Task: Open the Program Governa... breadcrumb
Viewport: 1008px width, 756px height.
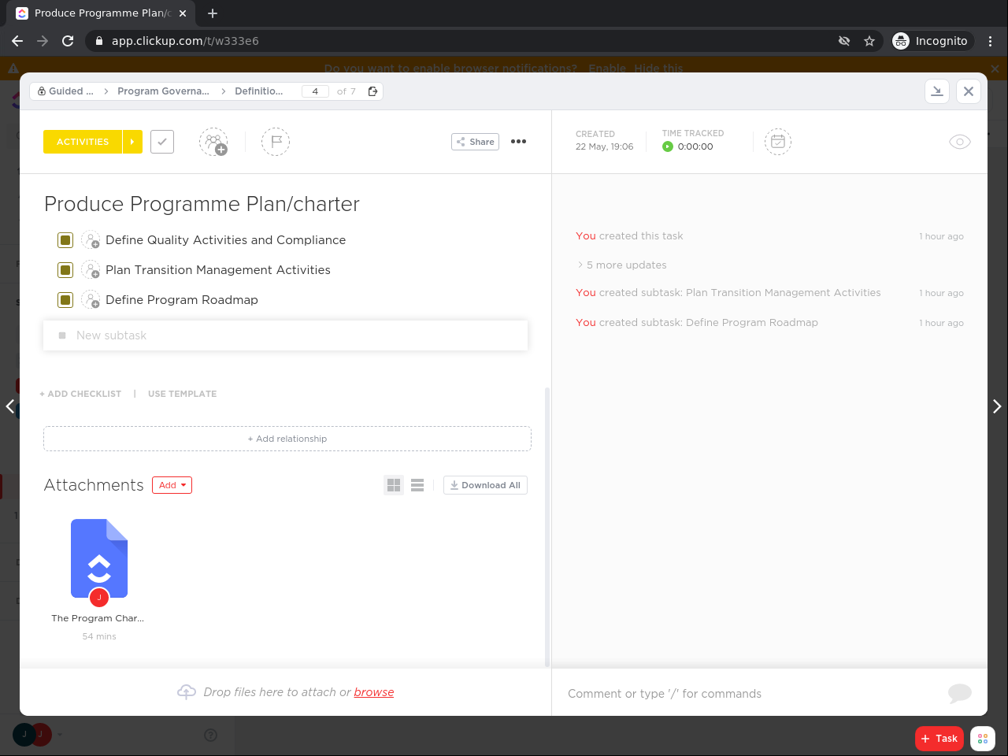Action: pyautogui.click(x=163, y=91)
